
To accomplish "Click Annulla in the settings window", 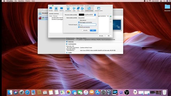I will (101, 36).
